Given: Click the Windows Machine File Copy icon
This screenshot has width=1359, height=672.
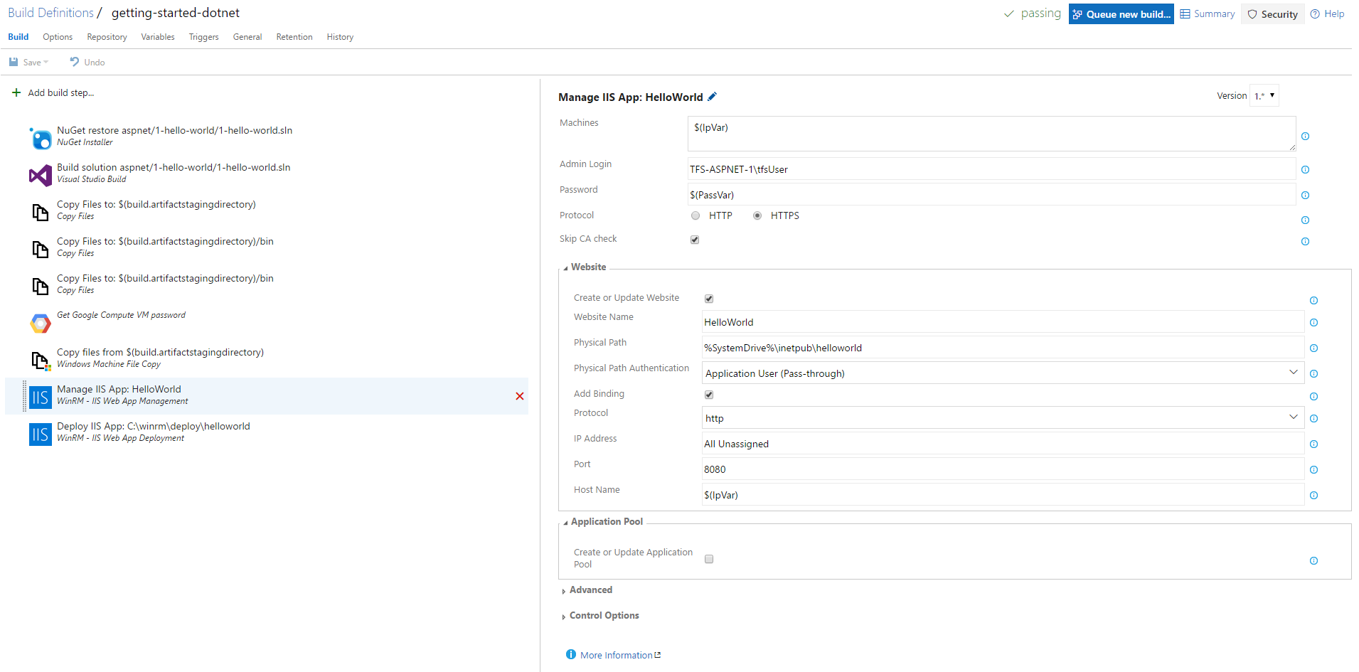Looking at the screenshot, I should tap(40, 360).
